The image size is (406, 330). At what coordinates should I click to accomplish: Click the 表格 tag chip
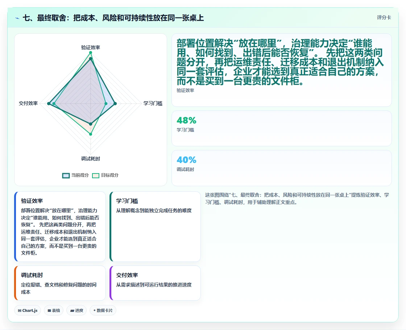click(54, 310)
